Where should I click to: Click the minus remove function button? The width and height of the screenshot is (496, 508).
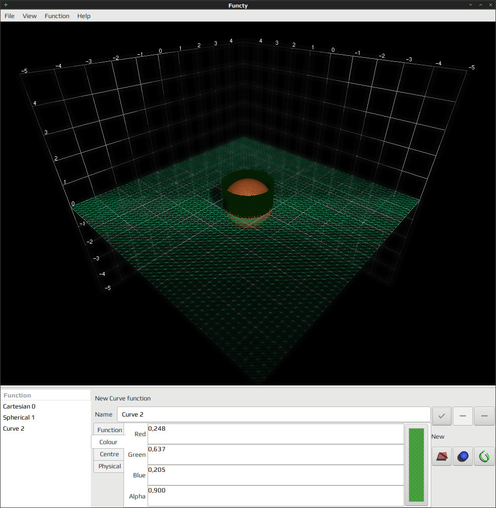484,416
